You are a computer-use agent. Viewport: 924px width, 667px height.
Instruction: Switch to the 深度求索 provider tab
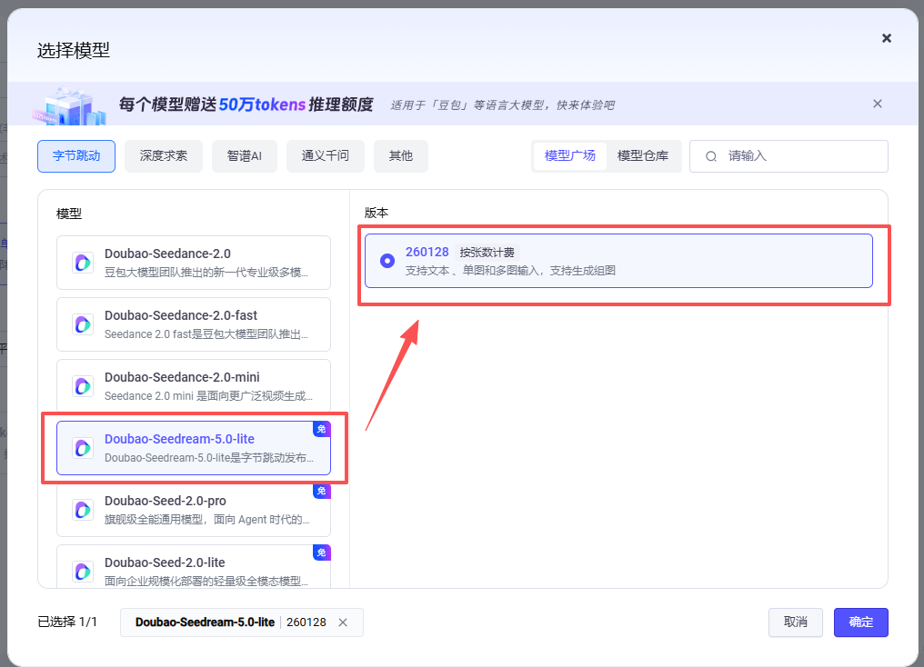[163, 156]
